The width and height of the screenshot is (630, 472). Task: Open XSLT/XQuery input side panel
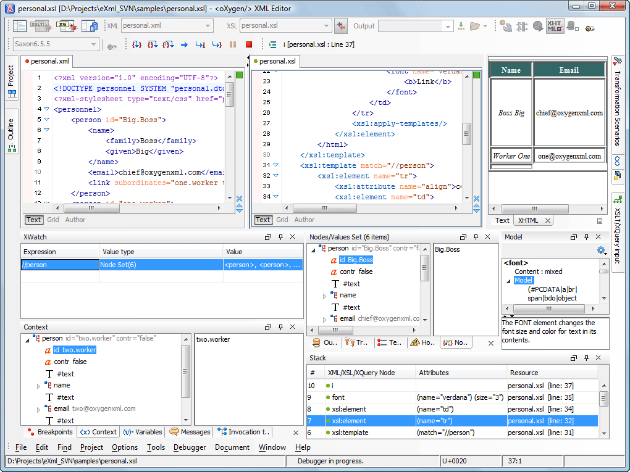[x=618, y=233]
